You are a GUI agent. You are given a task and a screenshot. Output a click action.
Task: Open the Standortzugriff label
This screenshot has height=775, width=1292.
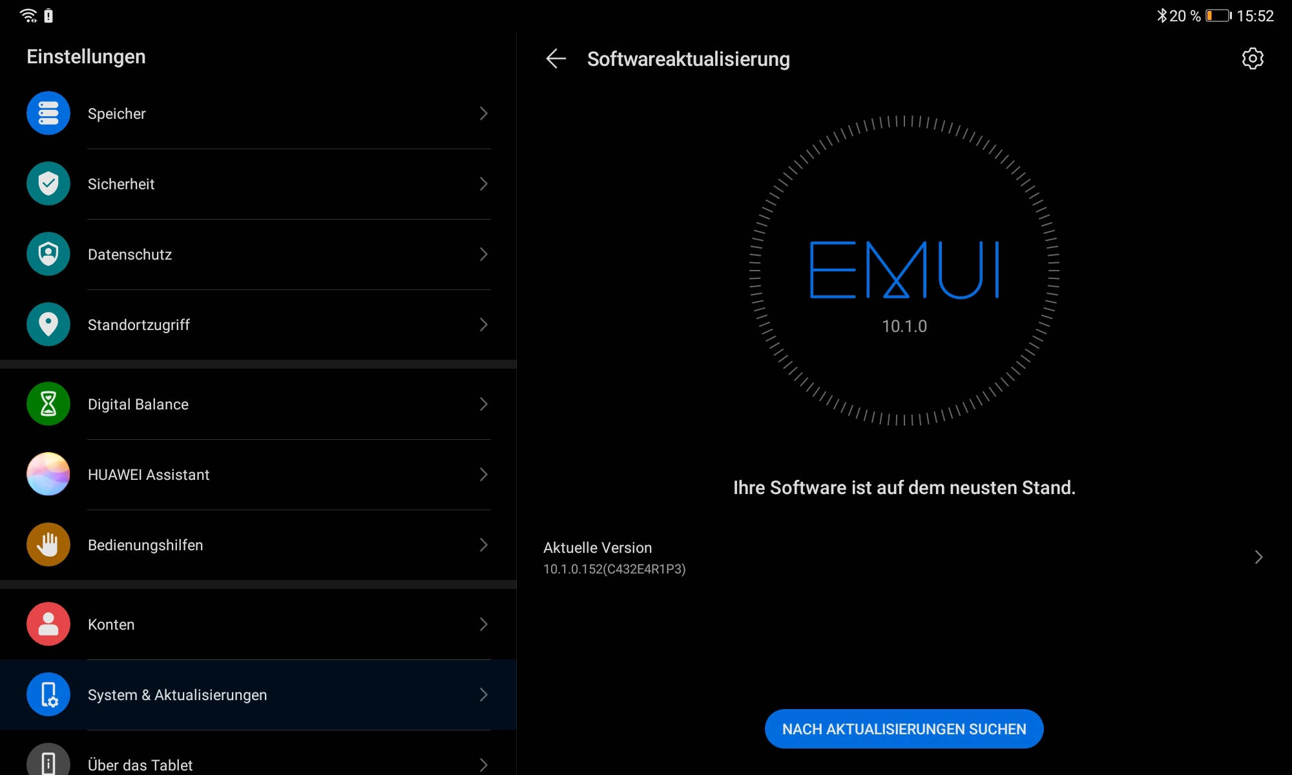point(139,325)
